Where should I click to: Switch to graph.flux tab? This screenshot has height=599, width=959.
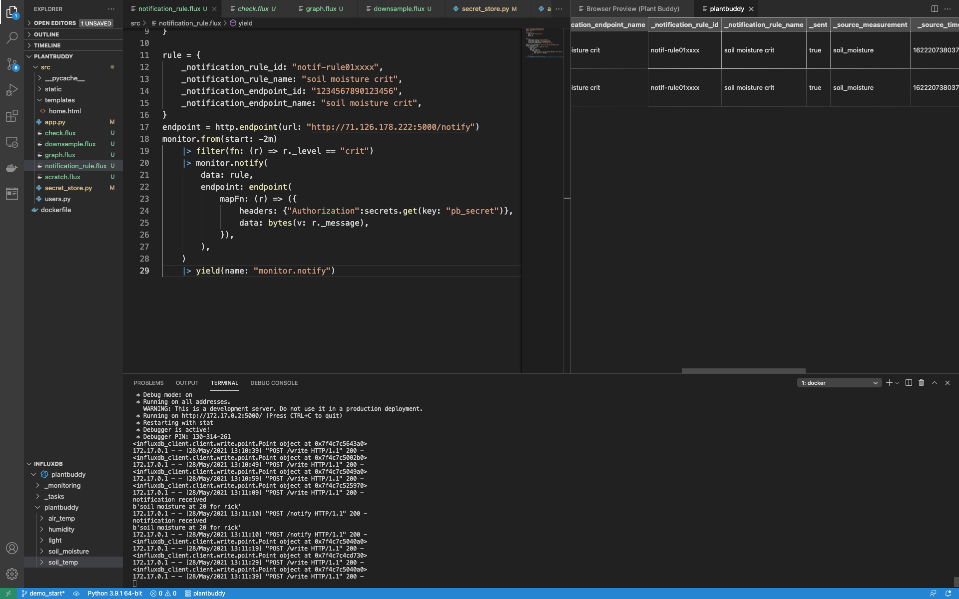321,9
